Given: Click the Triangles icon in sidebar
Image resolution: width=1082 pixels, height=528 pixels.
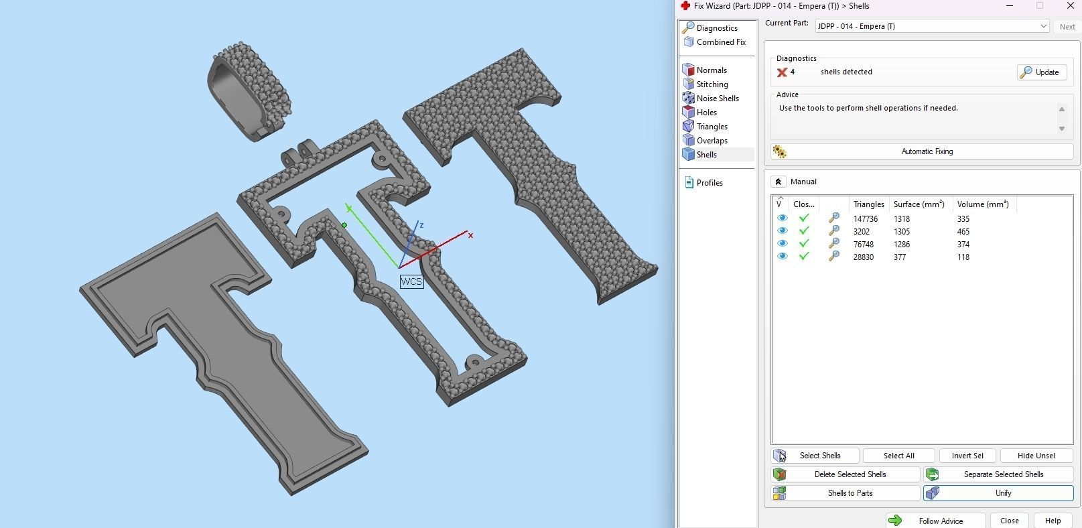Looking at the screenshot, I should tap(688, 126).
